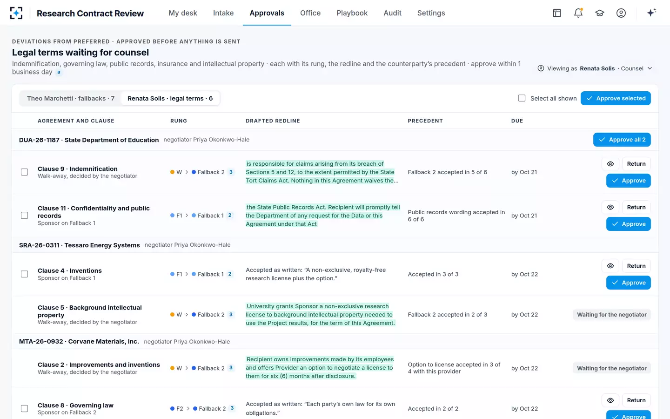Click the '3' badge in Clause 9's rung
Image resolution: width=670 pixels, height=419 pixels.
(x=231, y=172)
